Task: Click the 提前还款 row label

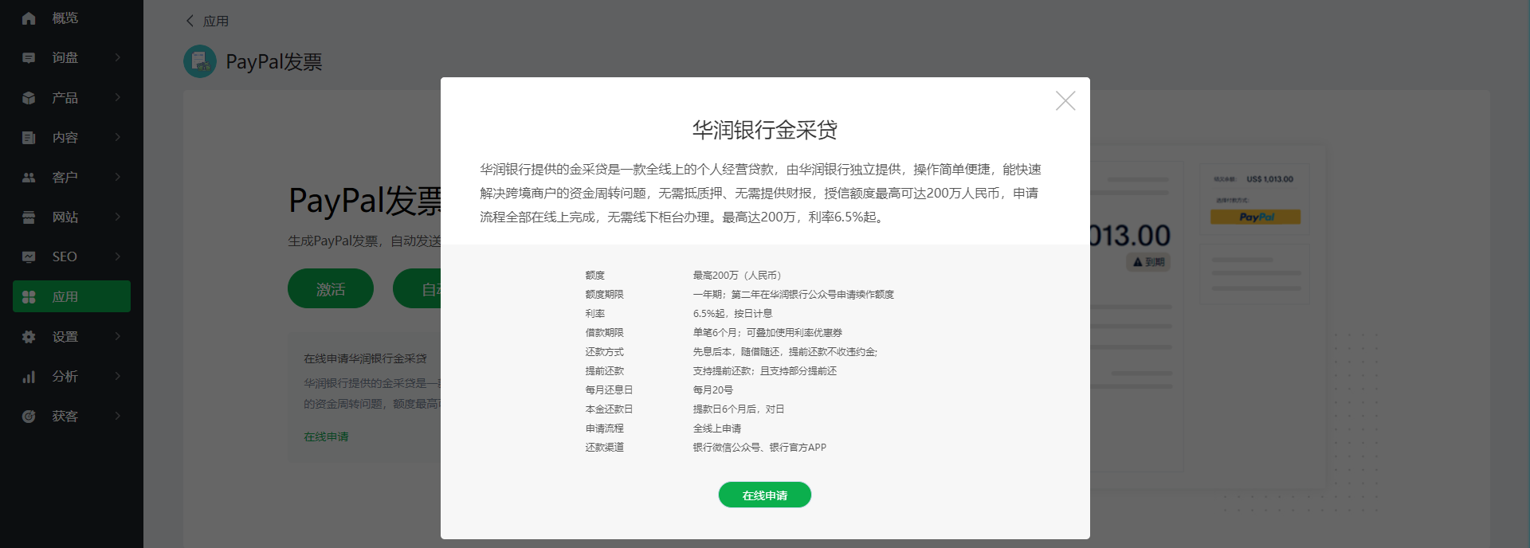Action: 604,371
